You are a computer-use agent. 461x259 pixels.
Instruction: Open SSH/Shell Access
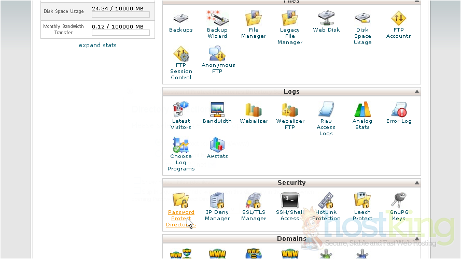point(290,201)
